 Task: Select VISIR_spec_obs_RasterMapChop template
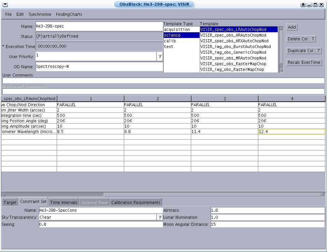239,64
